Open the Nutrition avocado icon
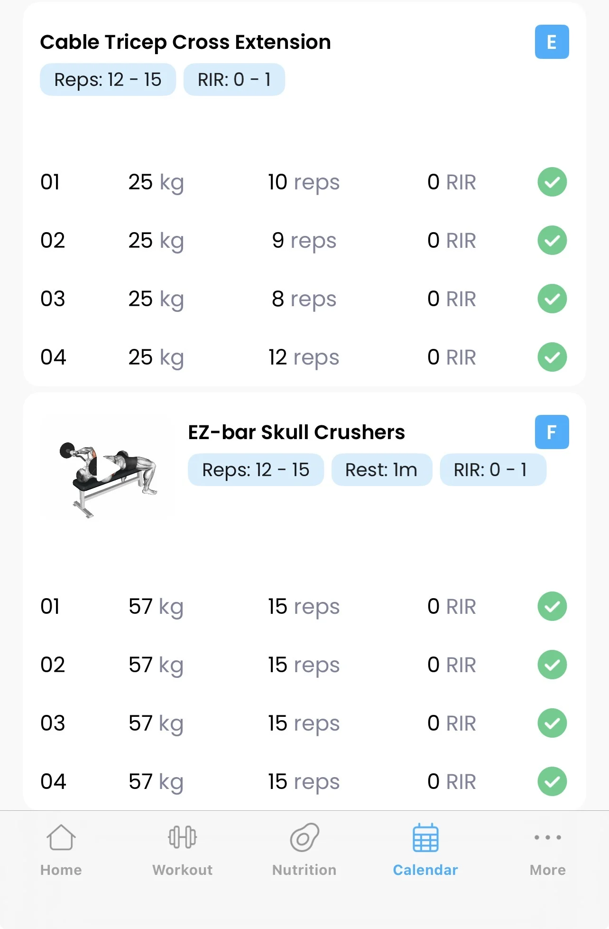The image size is (609, 929). click(x=304, y=838)
